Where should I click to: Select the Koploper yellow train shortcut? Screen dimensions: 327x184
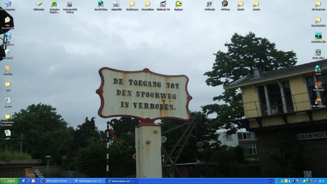coord(179,6)
